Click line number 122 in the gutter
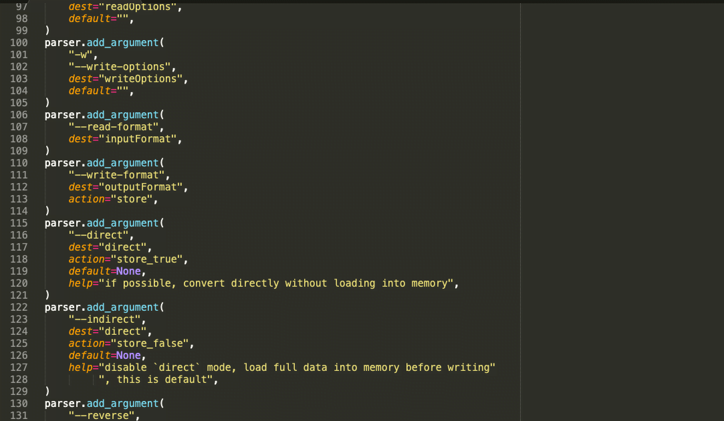 coord(19,307)
